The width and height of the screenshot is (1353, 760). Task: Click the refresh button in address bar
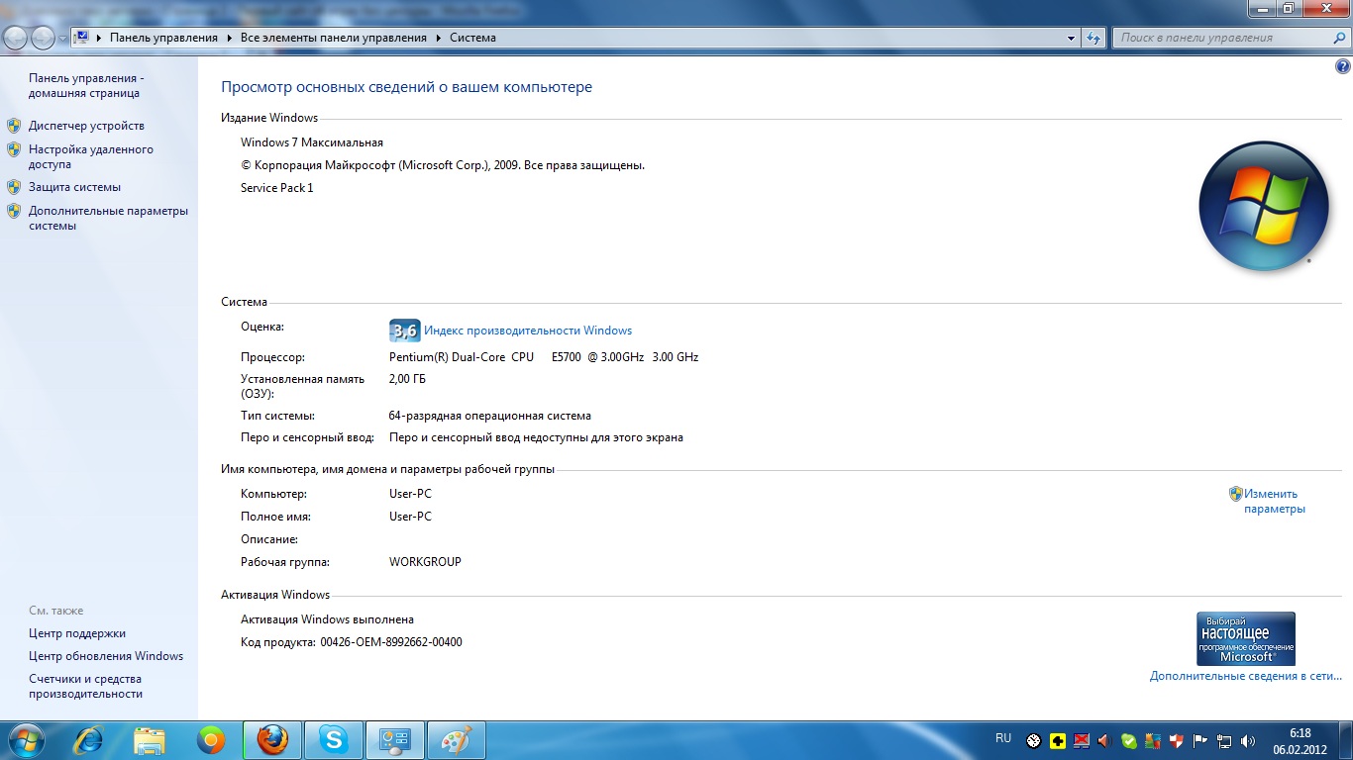[x=1093, y=38]
